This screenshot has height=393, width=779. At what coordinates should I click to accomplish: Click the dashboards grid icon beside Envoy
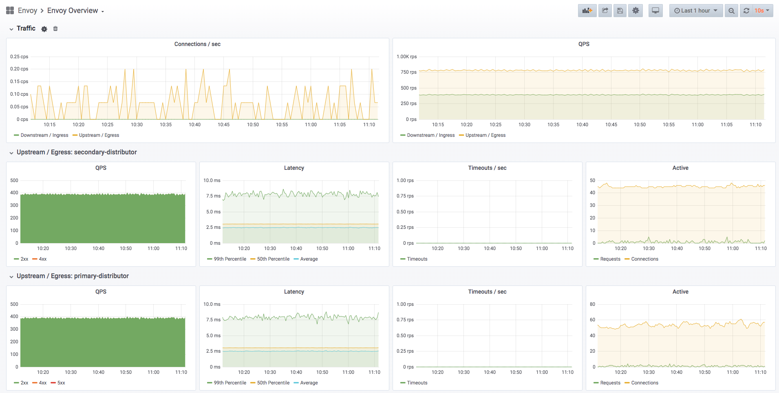10,11
